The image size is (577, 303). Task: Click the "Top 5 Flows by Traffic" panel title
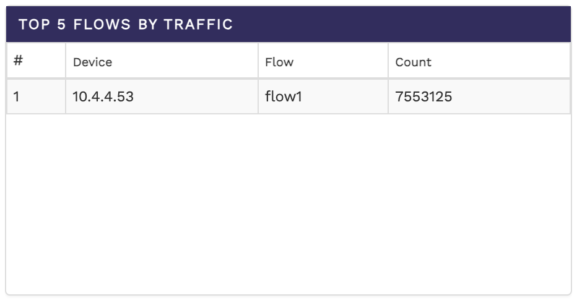(x=126, y=25)
